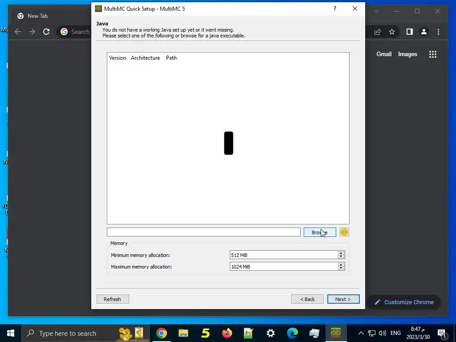Sort list by Version column header
456x342 pixels.
tap(118, 58)
